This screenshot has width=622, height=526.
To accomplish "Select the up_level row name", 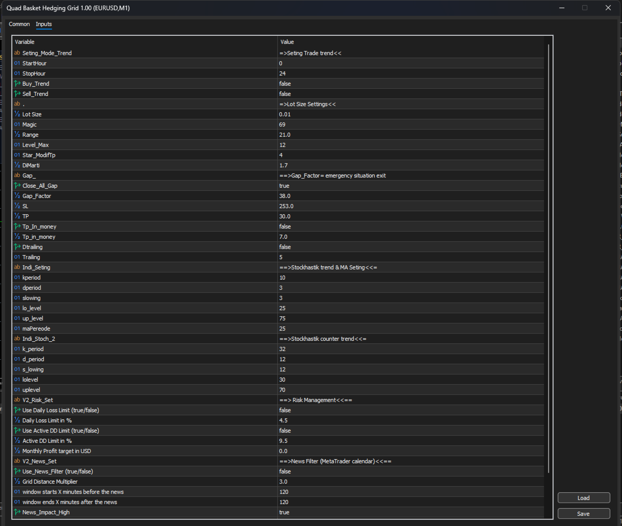I will pyautogui.click(x=32, y=318).
